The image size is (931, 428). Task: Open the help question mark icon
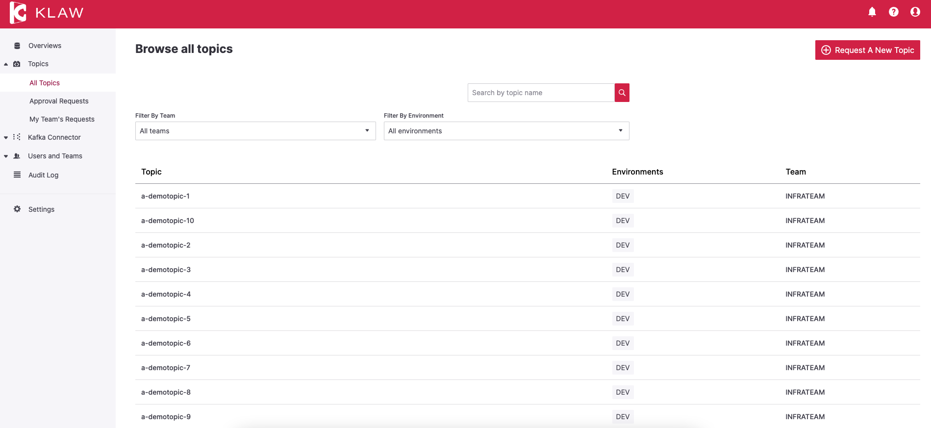tap(893, 12)
